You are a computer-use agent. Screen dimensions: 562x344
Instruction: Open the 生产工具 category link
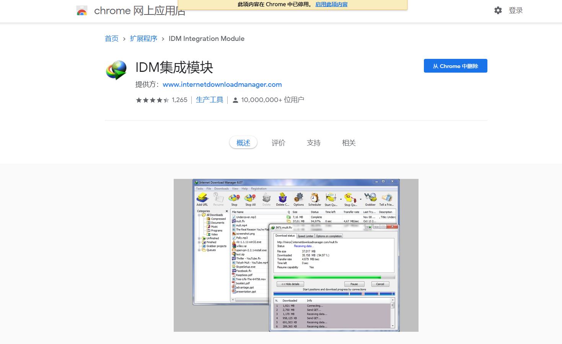(x=210, y=100)
